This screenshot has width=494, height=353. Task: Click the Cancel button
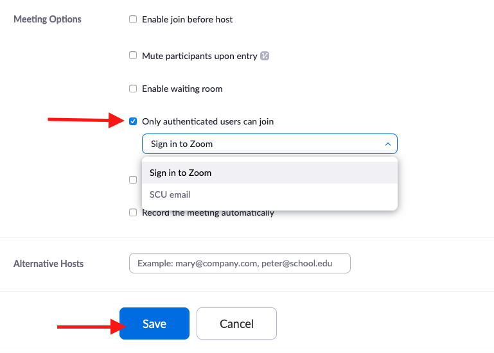(x=236, y=323)
